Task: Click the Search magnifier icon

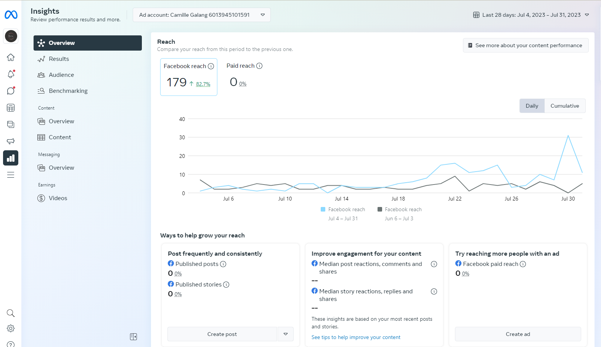Action: [11, 313]
